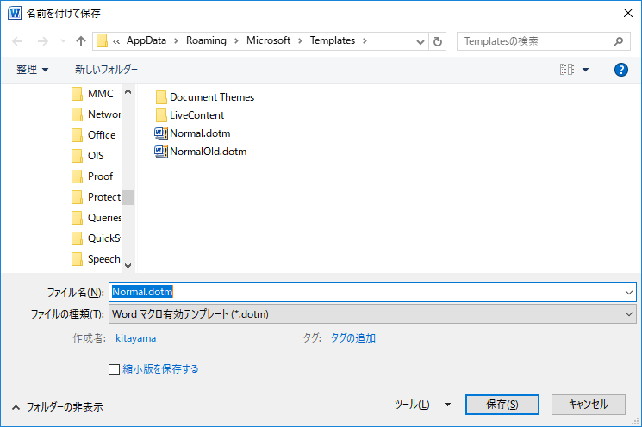Viewport: 642px width, 427px height.
Task: Select Templates in the address path
Action: [x=333, y=40]
